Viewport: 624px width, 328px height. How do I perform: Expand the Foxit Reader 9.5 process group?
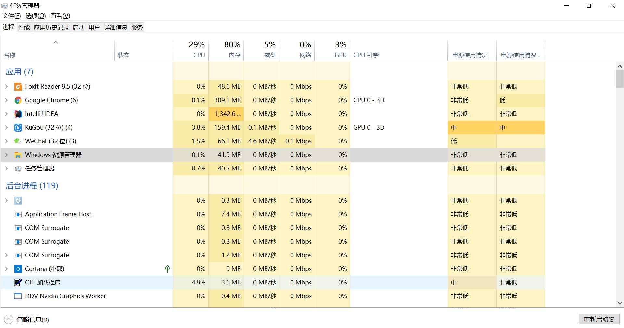(6, 87)
